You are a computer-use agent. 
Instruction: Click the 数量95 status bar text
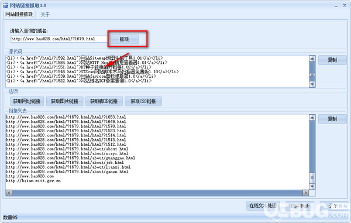click(11, 218)
